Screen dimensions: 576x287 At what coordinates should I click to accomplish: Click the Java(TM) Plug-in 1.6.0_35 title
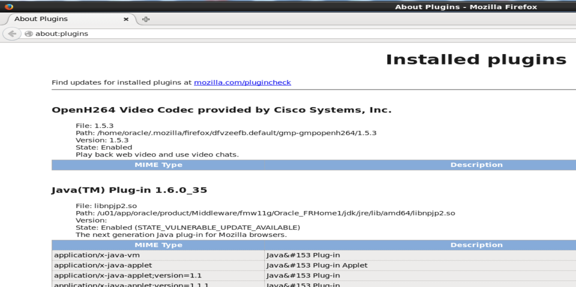[x=129, y=190]
